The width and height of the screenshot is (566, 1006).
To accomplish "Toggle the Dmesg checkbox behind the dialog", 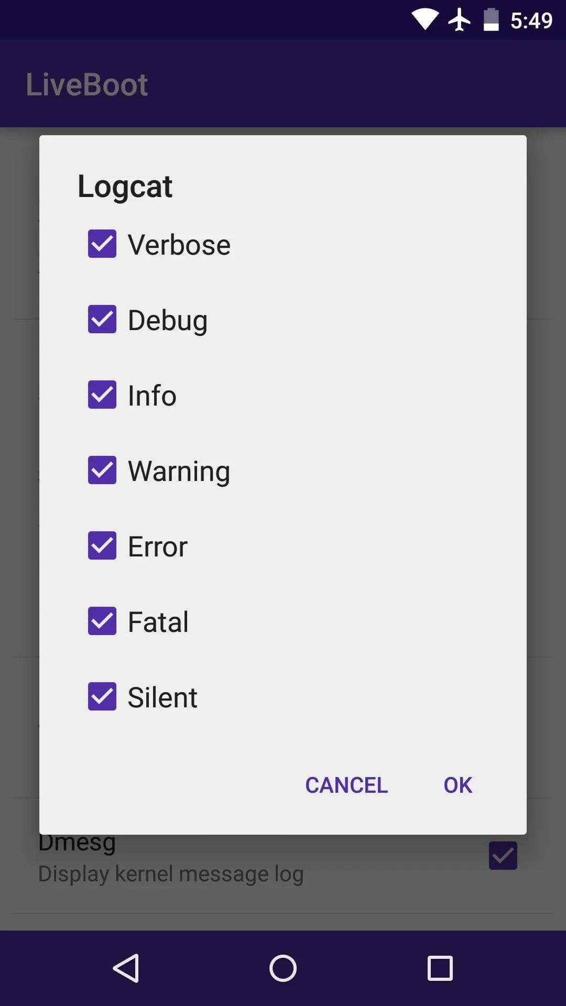I will pyautogui.click(x=503, y=856).
